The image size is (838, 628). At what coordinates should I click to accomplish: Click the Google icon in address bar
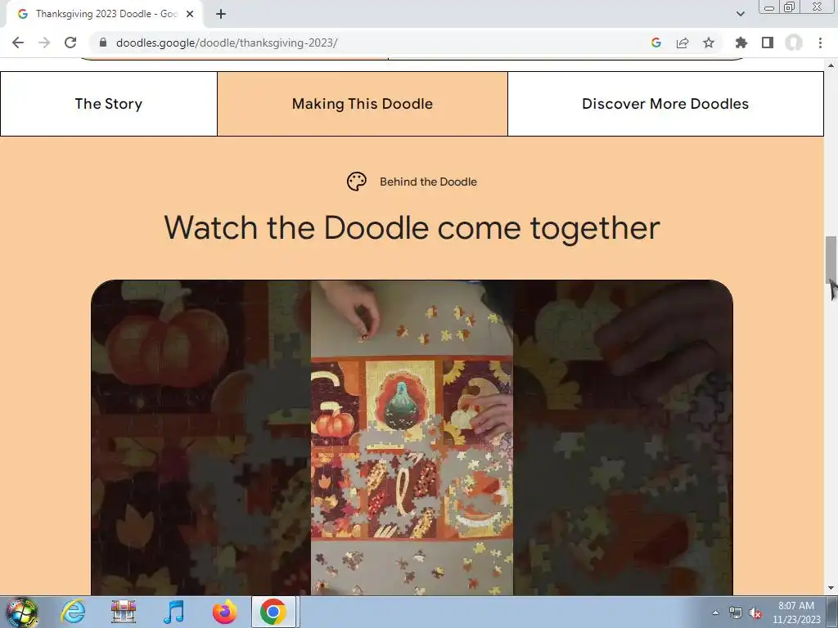(x=656, y=43)
